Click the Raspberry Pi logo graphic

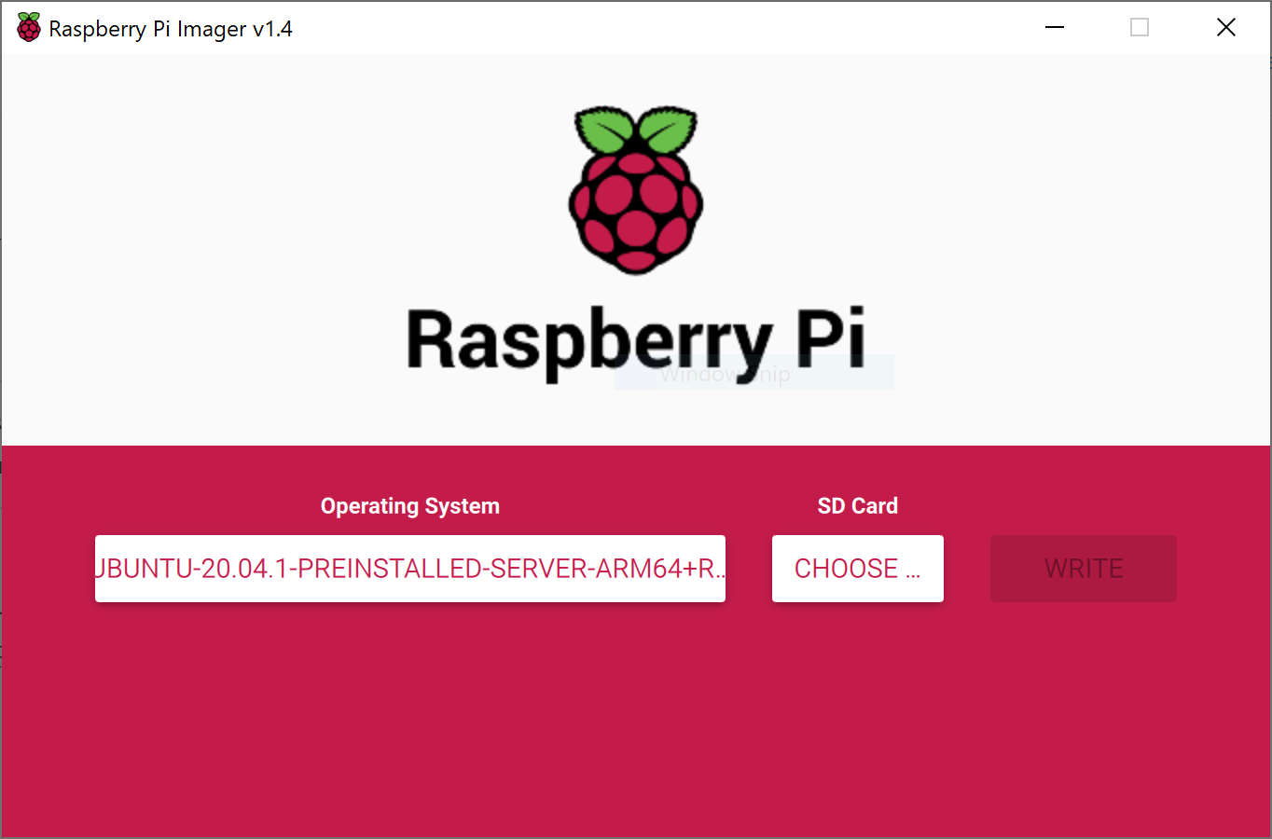[x=635, y=190]
